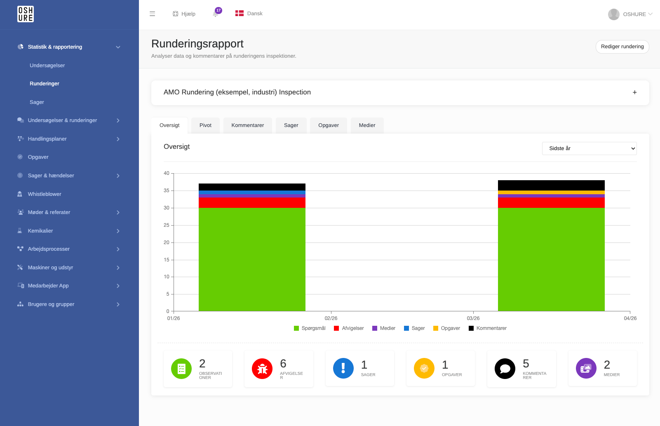660x426 pixels.
Task: Open the notifications bell icon
Action: [x=216, y=14]
